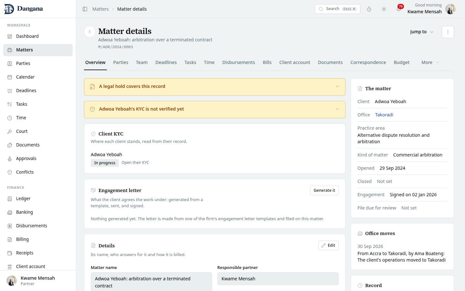Screen dimensions: 465x291
Task: Click the Responsible partner field
Action: [x=278, y=279]
